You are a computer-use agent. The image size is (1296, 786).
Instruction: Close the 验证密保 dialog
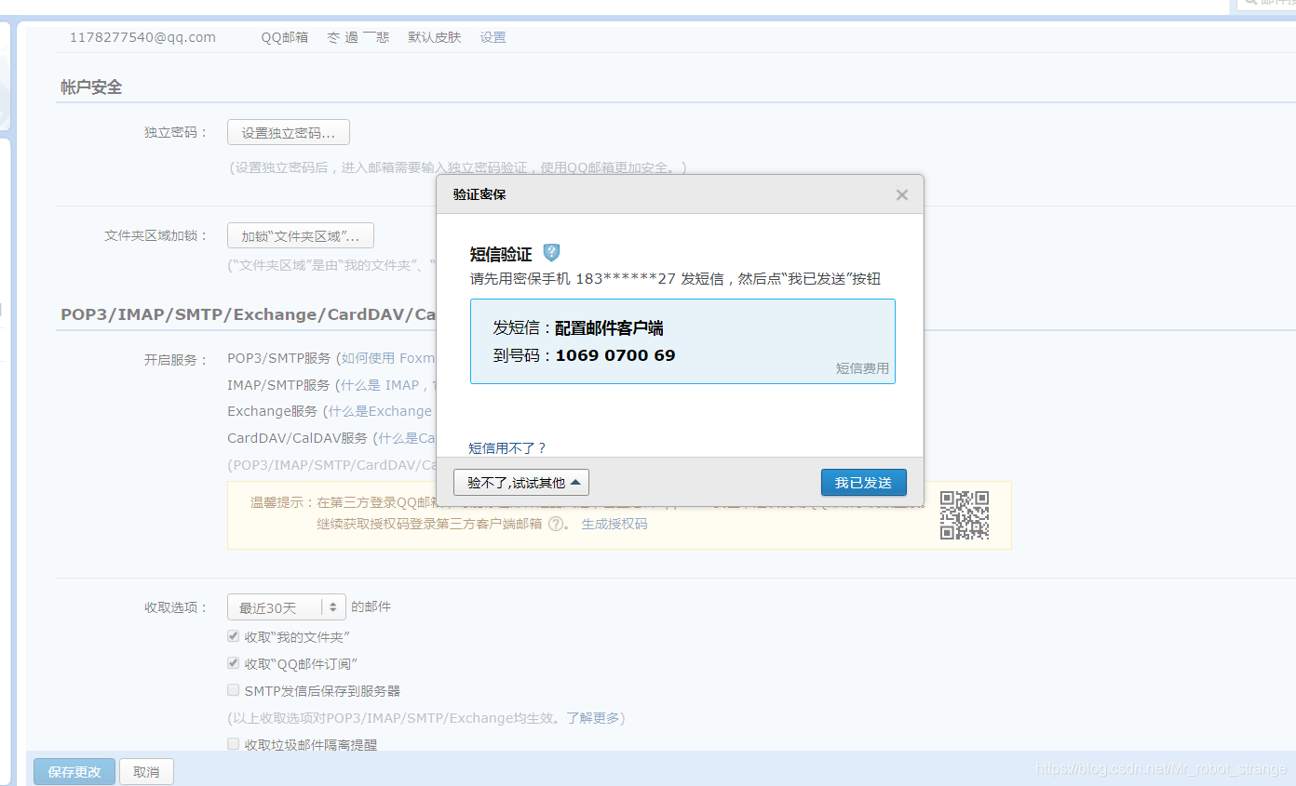[901, 195]
